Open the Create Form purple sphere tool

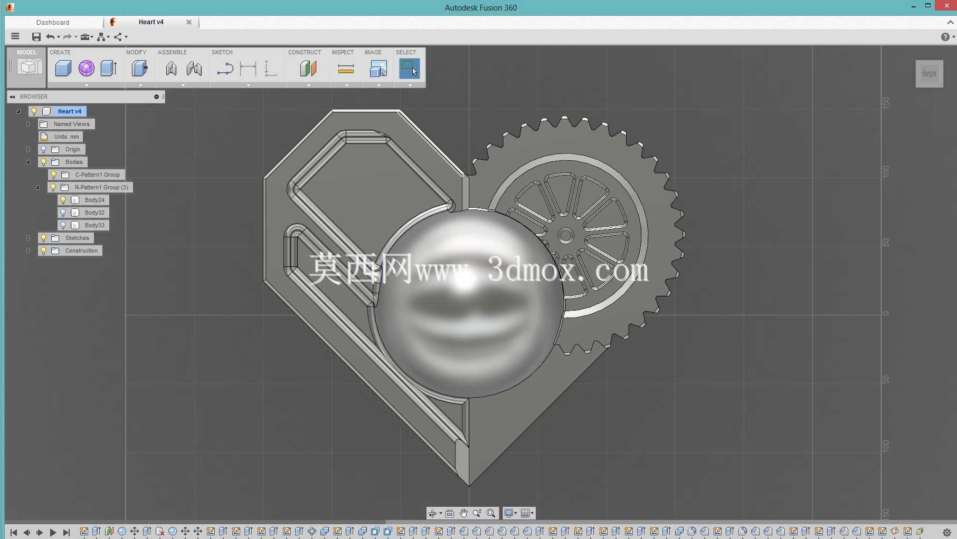tap(87, 68)
